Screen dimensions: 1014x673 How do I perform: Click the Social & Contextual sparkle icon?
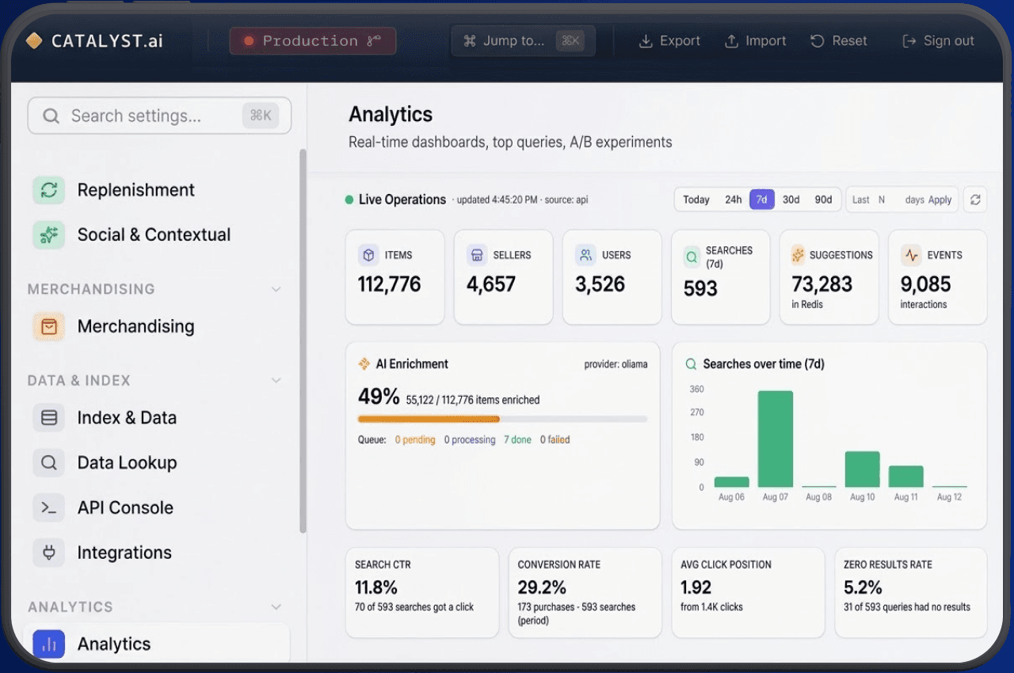pos(48,234)
